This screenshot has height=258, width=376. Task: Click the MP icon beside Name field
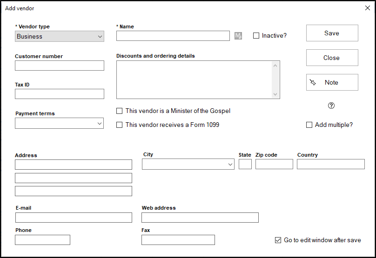238,36
